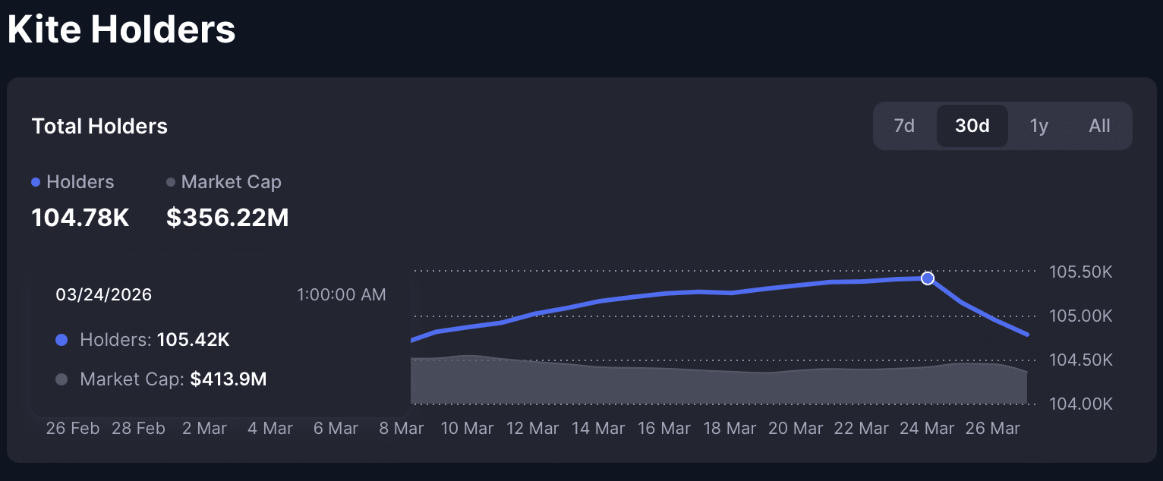This screenshot has width=1163, height=481.
Task: Toggle the Holders legend series
Action: (x=80, y=182)
